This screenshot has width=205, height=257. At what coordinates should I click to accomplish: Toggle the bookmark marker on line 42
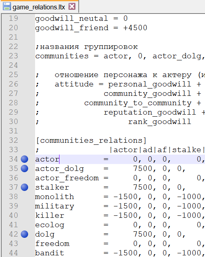pos(24,234)
